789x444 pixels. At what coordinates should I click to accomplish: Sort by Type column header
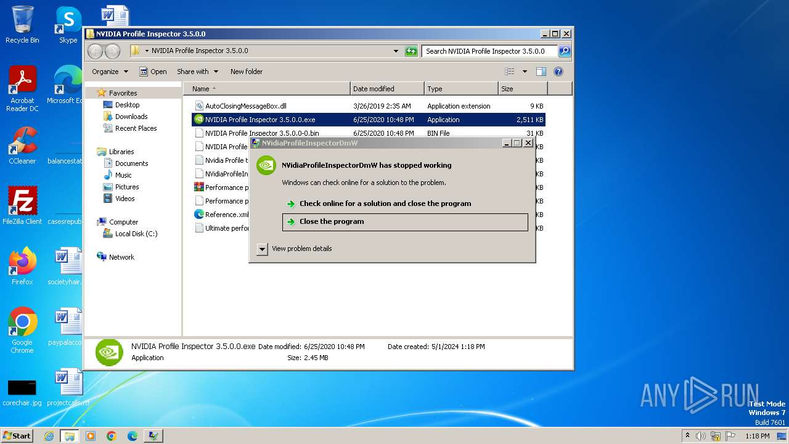click(461, 89)
